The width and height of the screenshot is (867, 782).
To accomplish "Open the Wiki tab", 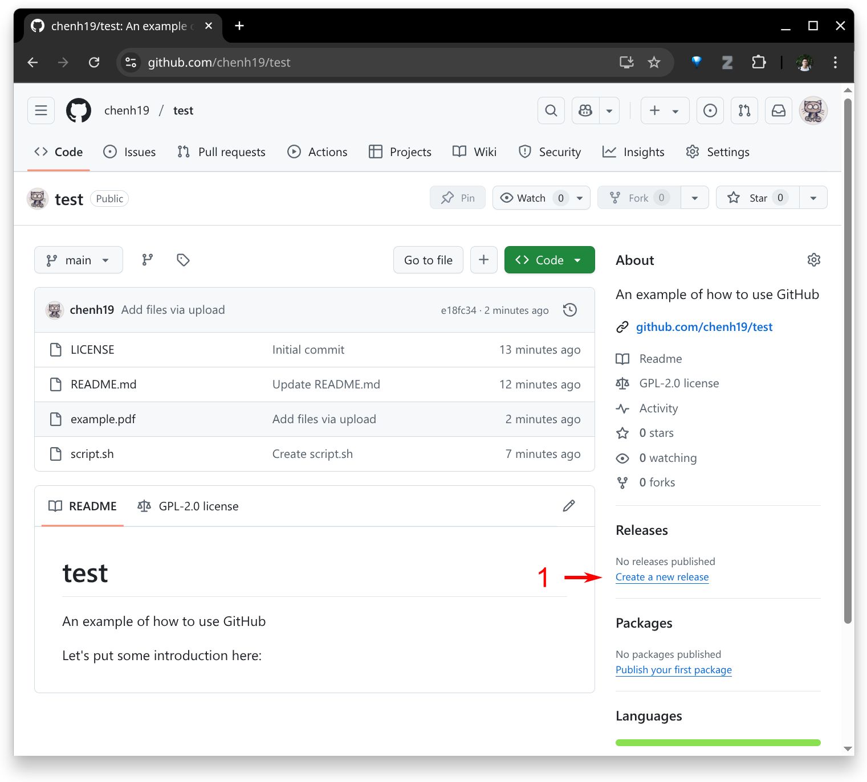I will click(474, 152).
